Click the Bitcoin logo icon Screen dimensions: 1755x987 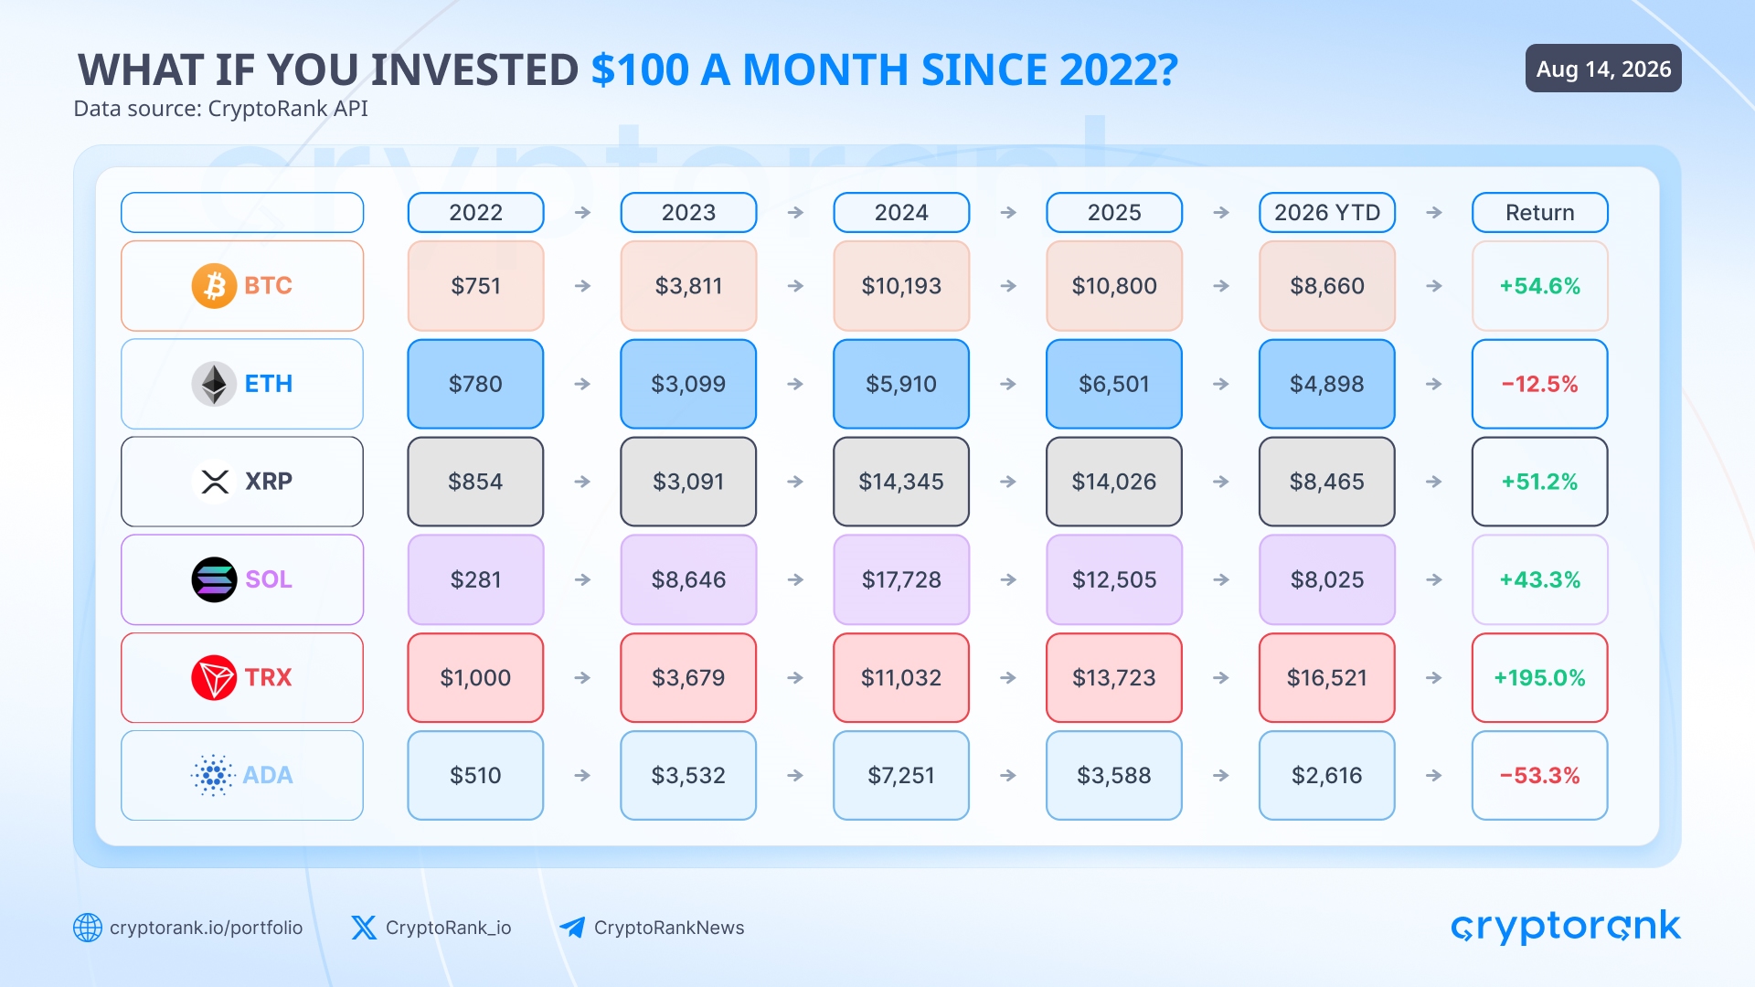point(214,286)
